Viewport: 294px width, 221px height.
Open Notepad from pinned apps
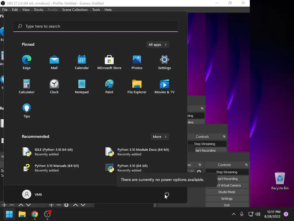pos(82,86)
